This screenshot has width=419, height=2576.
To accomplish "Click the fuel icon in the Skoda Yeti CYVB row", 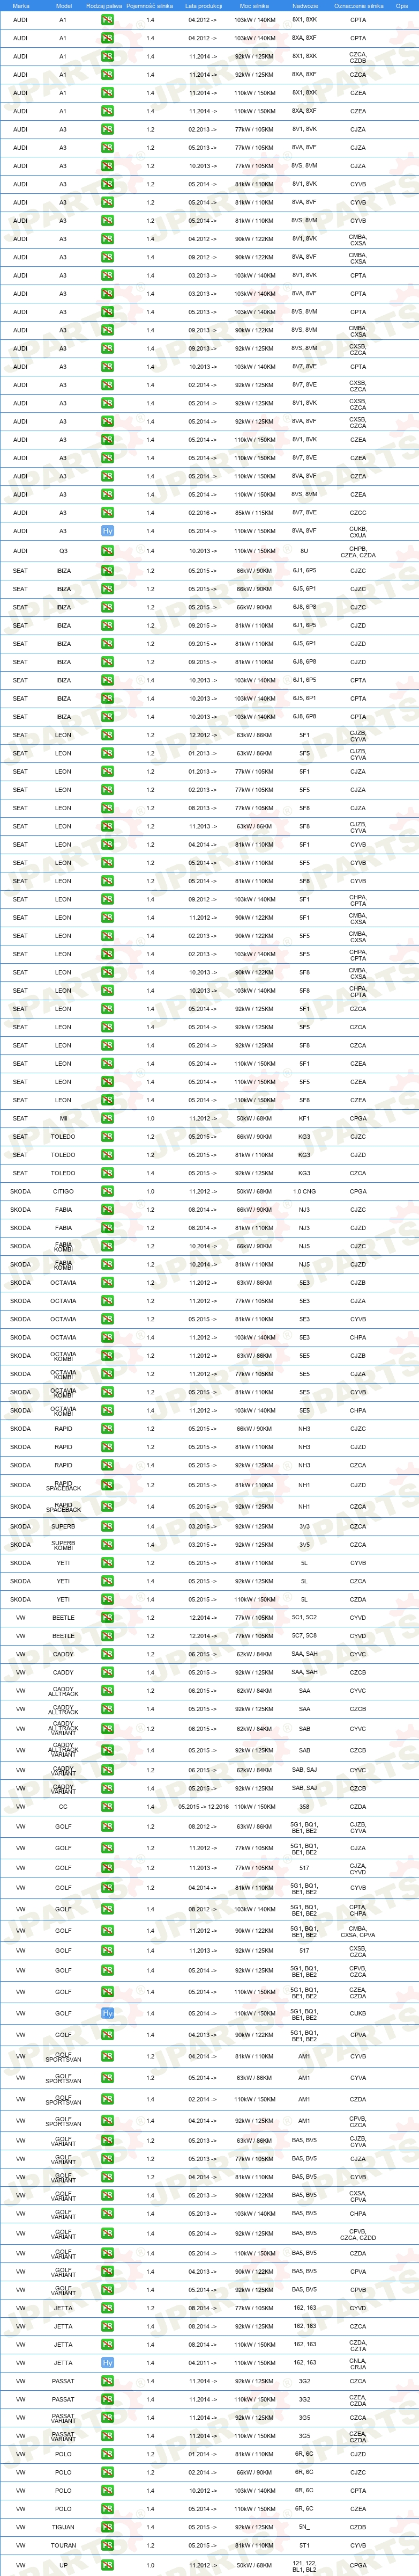I will click(108, 1562).
